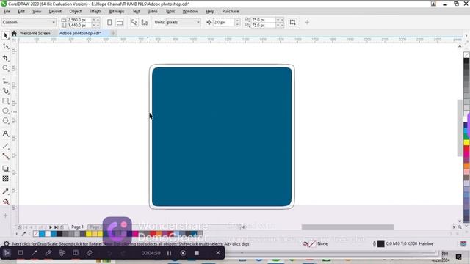Open the status bar gear settings
The height and width of the screenshot is (264, 470).
[7, 244]
